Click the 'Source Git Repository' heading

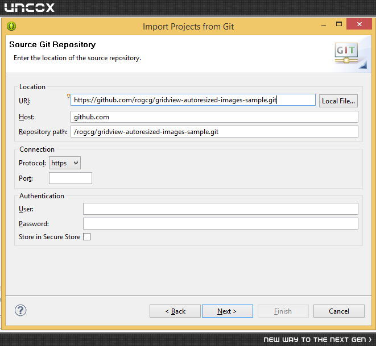pos(52,44)
